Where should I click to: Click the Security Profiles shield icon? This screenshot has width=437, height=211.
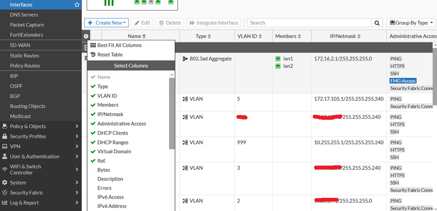[5, 136]
